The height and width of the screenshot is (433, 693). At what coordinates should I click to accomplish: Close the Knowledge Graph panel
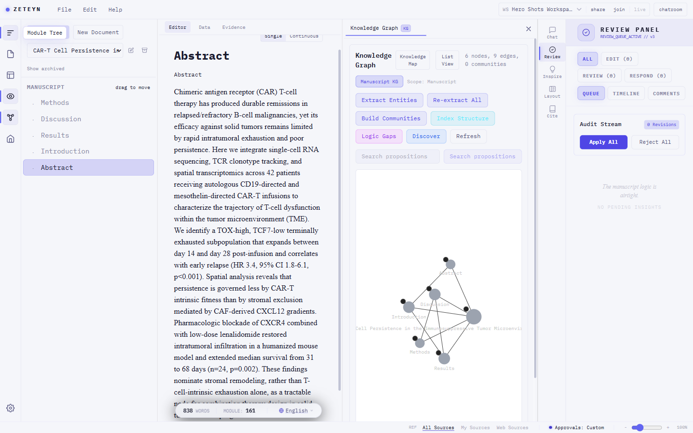coord(528,29)
